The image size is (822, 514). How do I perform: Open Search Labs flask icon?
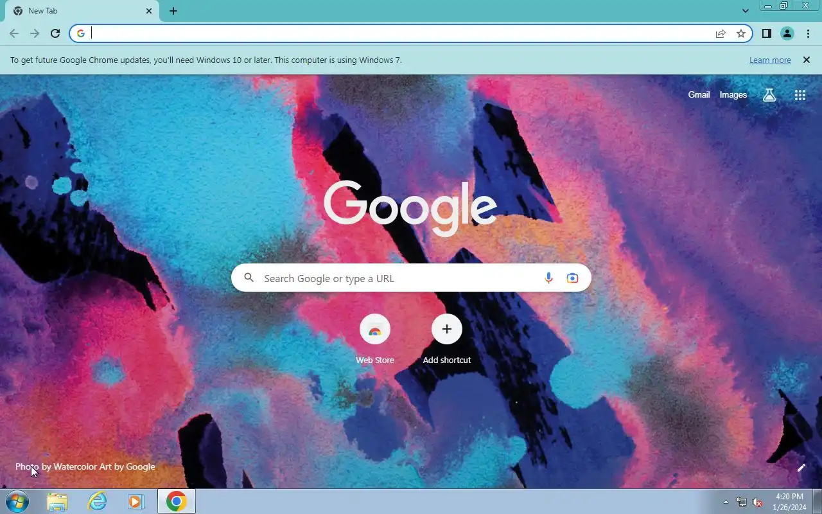tap(769, 95)
